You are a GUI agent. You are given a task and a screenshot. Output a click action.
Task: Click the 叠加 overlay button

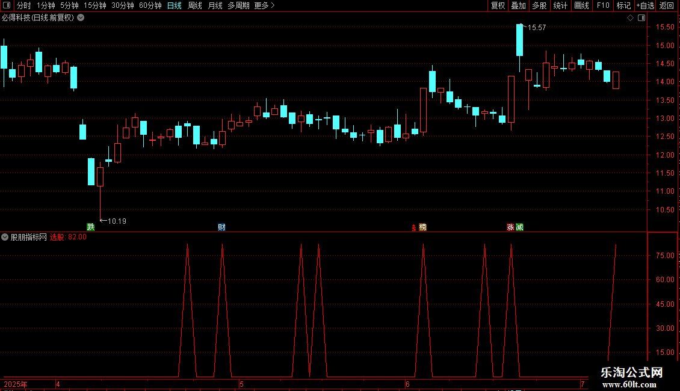coord(518,5)
